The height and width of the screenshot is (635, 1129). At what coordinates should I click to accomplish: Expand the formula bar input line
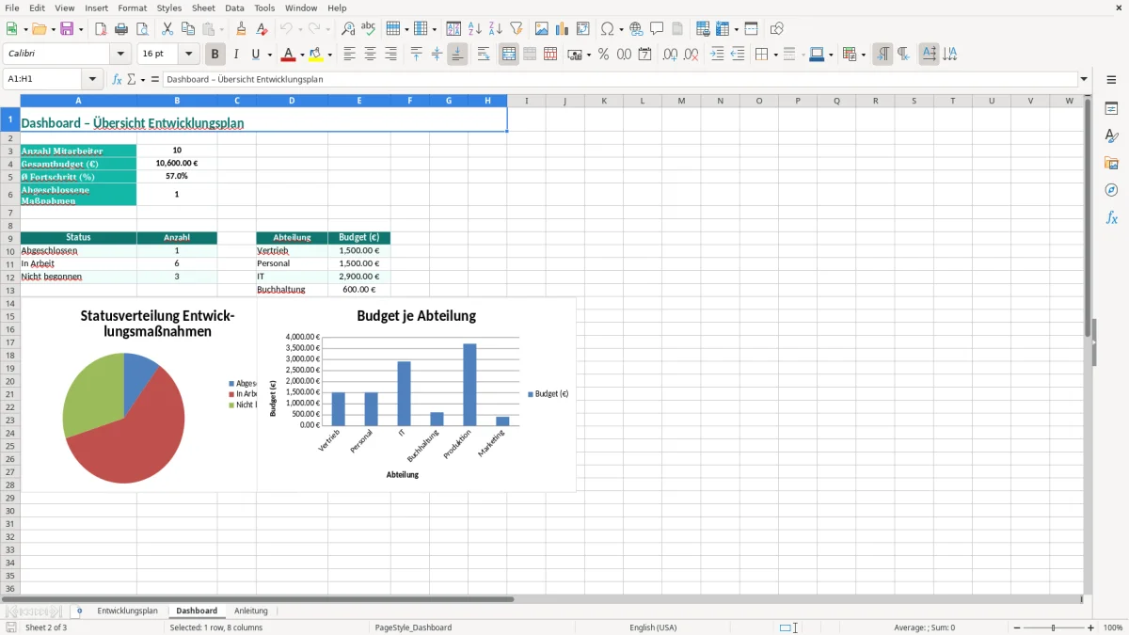coord(1084,80)
